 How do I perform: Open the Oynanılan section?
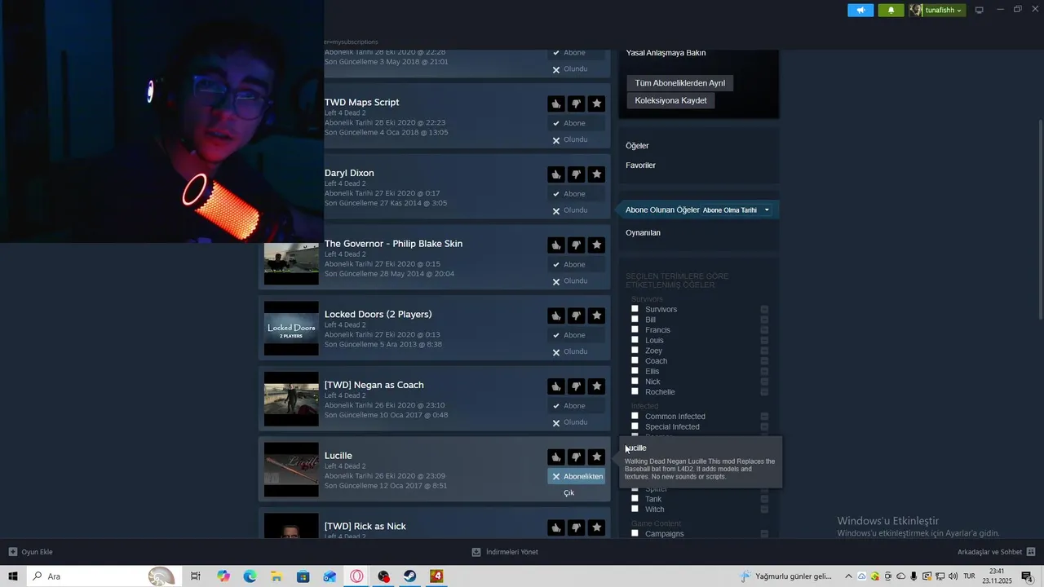tap(643, 233)
